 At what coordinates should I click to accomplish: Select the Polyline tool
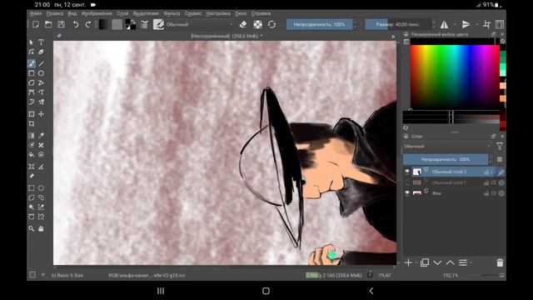pos(41,82)
